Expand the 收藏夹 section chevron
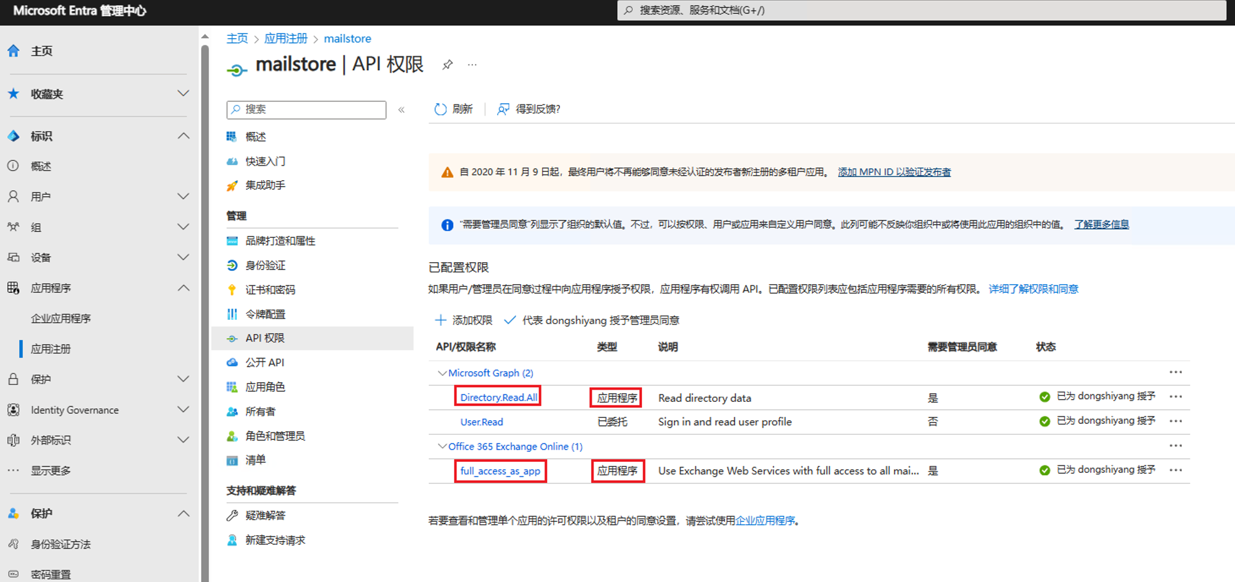 pyautogui.click(x=183, y=94)
